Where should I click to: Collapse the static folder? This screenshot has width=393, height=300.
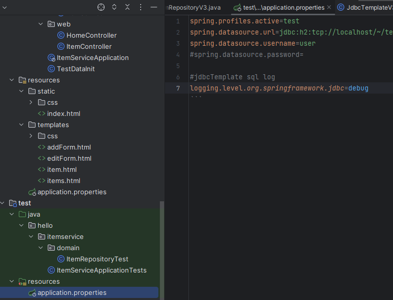pyautogui.click(x=21, y=91)
